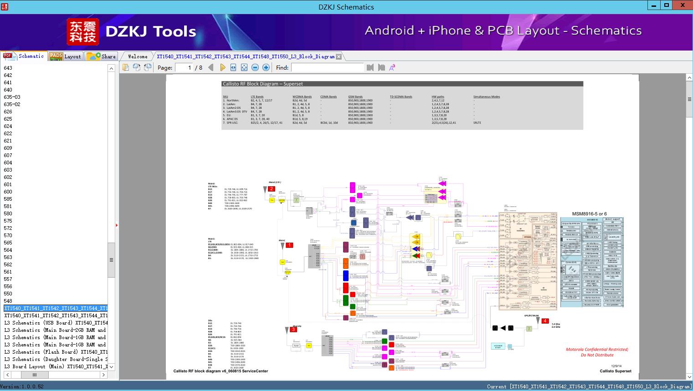The image size is (693, 391).
Task: Click the text search options 'A' icon
Action: click(392, 67)
